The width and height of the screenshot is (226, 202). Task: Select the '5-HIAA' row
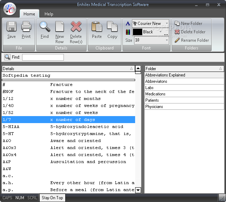coord(68,127)
